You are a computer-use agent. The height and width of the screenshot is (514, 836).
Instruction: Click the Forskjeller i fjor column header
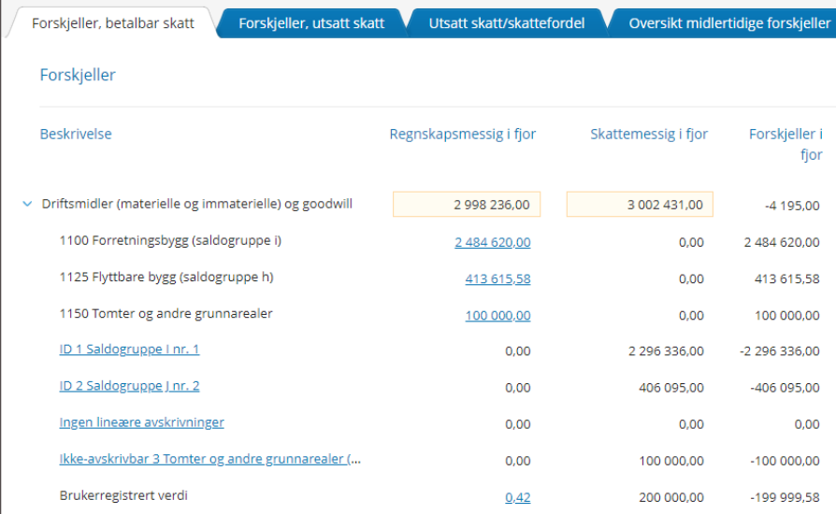pos(786,144)
